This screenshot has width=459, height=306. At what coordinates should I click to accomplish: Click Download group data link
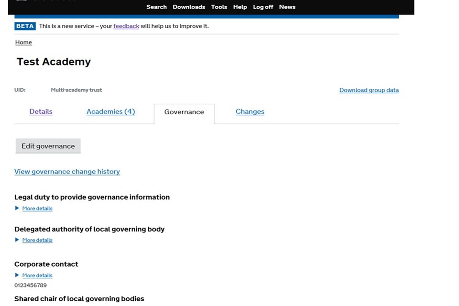[369, 90]
